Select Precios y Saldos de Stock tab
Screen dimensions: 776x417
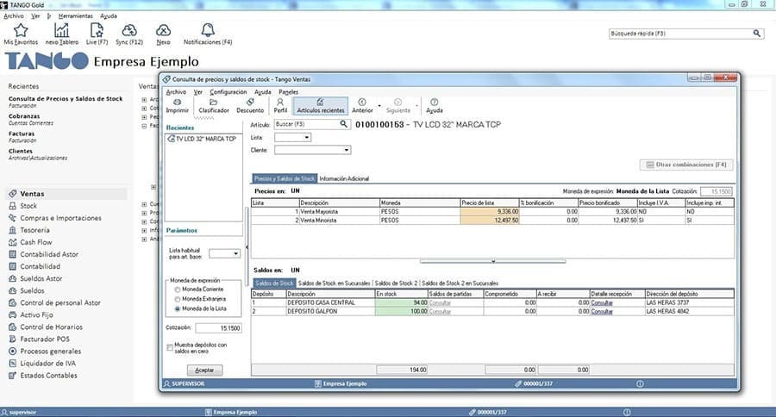pos(284,178)
